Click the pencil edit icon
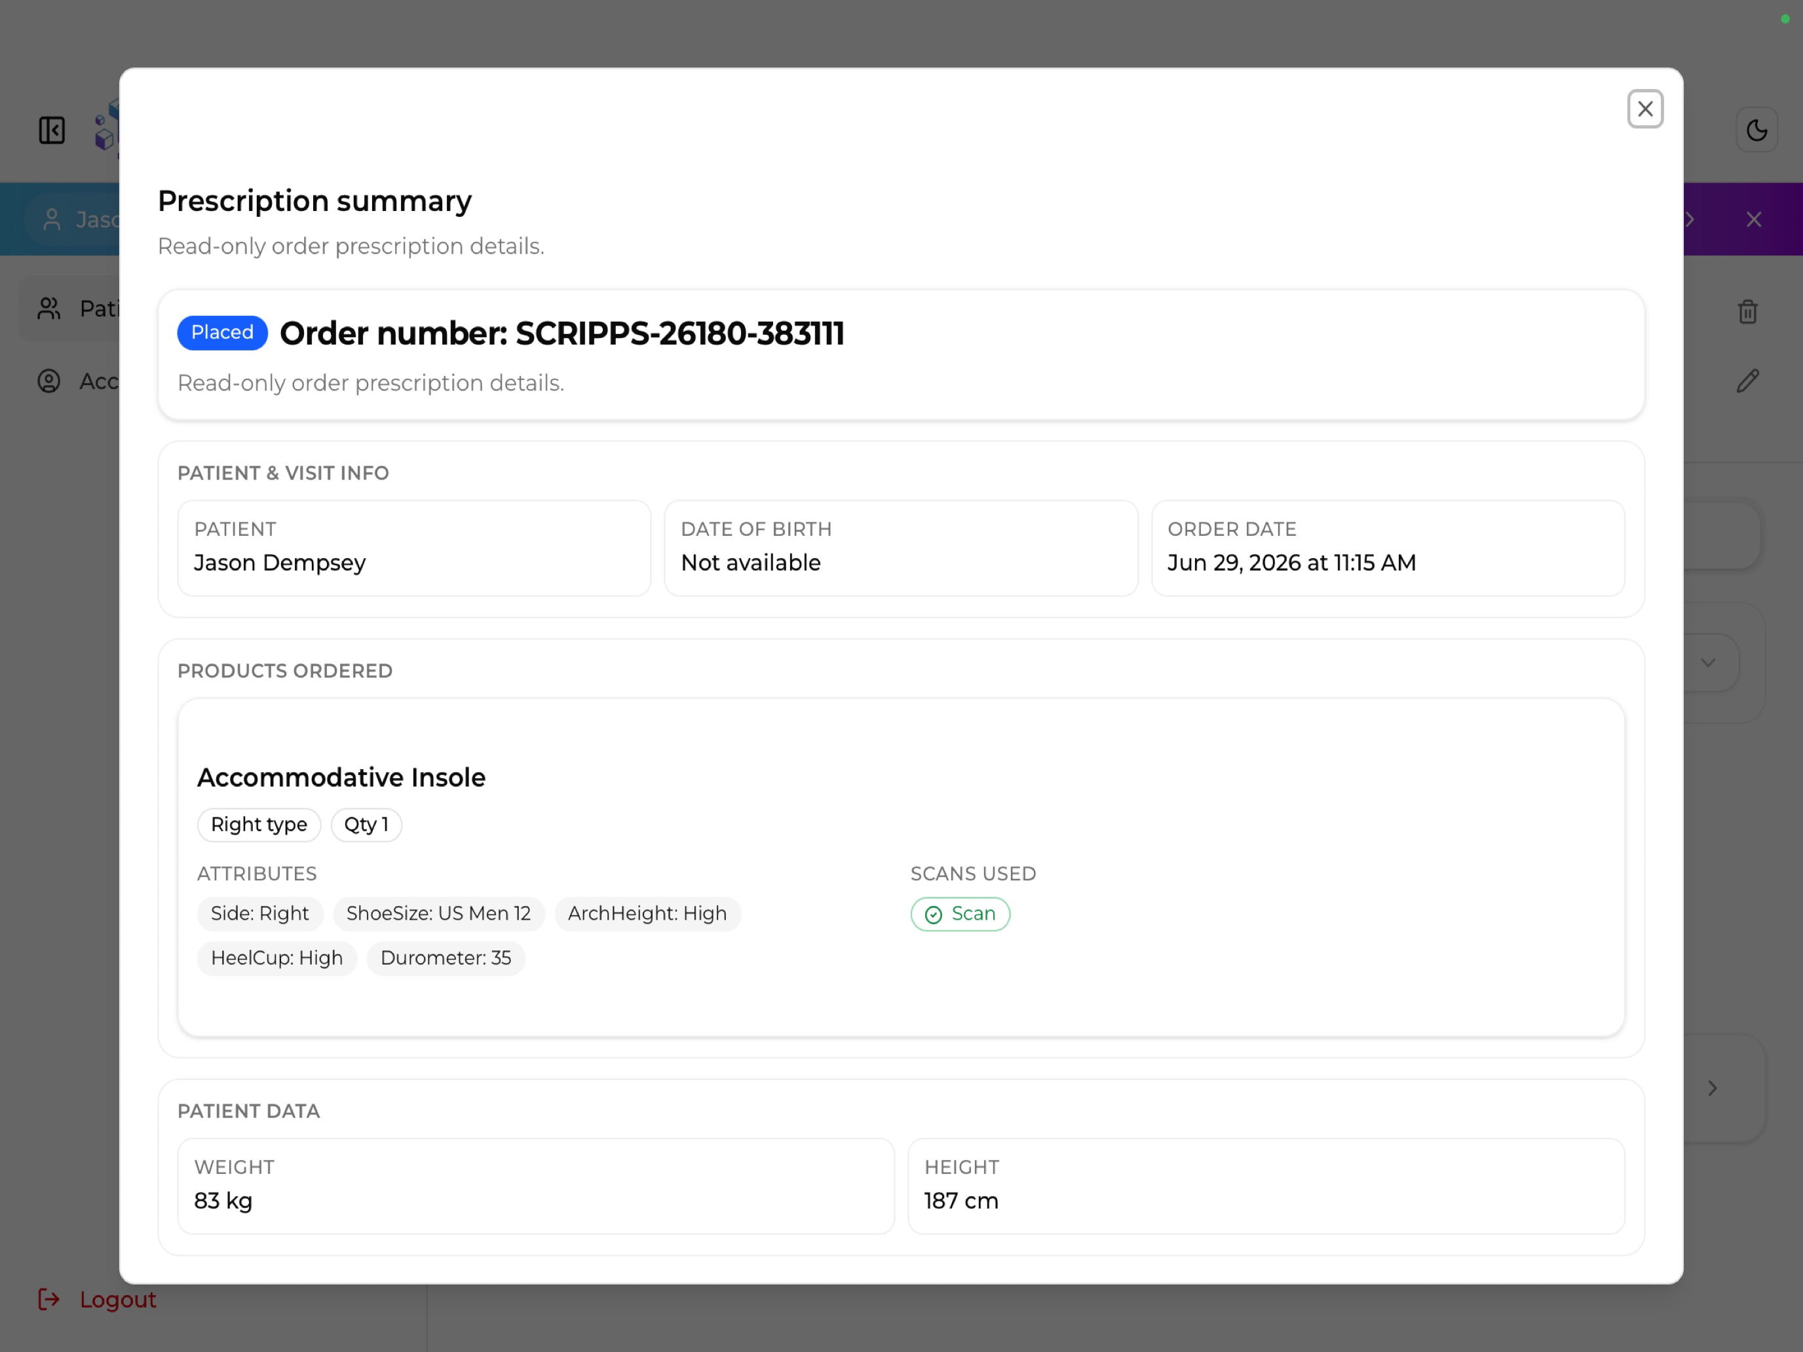1803x1352 pixels. [x=1747, y=381]
